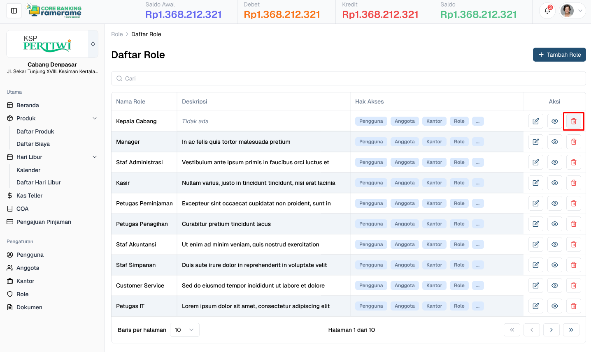Image resolution: width=591 pixels, height=352 pixels.
Task: Open the edit icon for Kepala Cabang role
Action: tap(535, 121)
